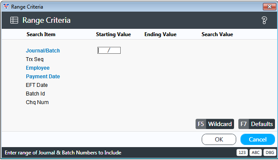Click the Search Value column header
Screen dimensions: 278x160
[x=217, y=34]
